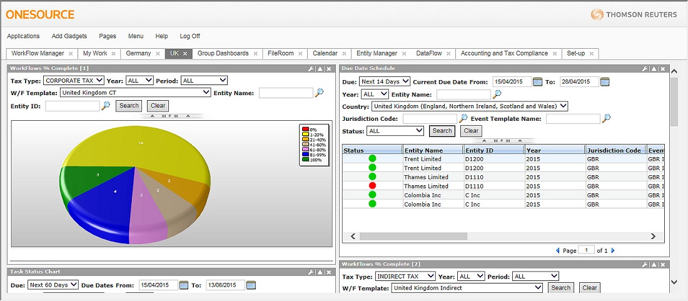The image size is (688, 301).
Task: Open calendar picker for Due Date To 28/04/2015
Action: coord(605,81)
